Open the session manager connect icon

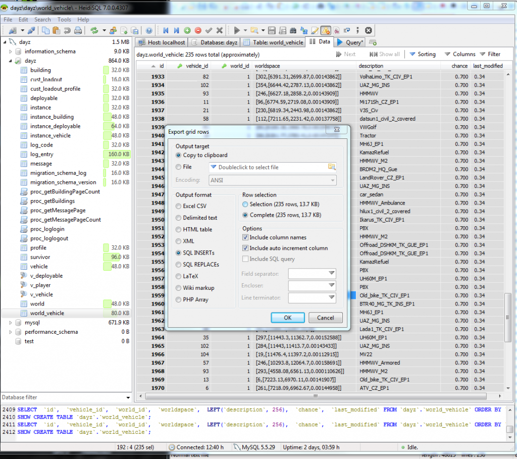pyautogui.click(x=13, y=31)
